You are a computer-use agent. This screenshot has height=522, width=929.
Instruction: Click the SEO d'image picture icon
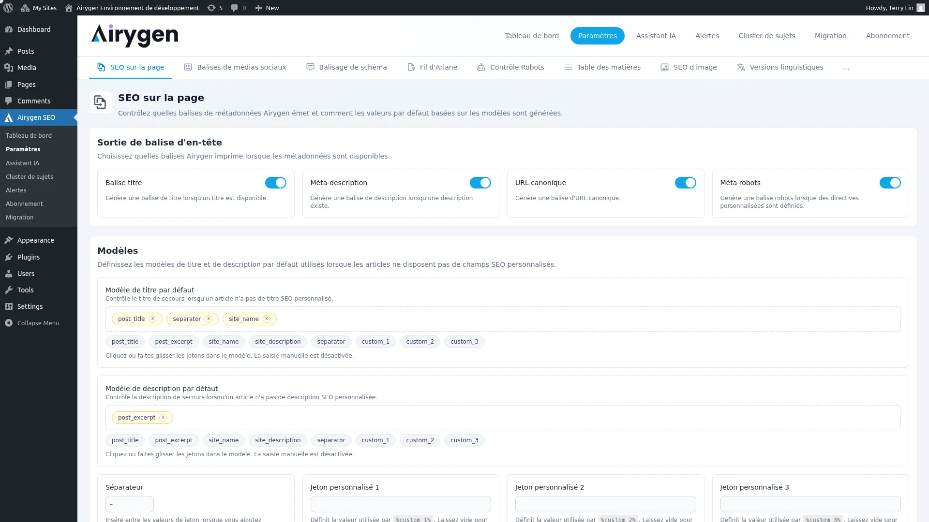point(665,67)
